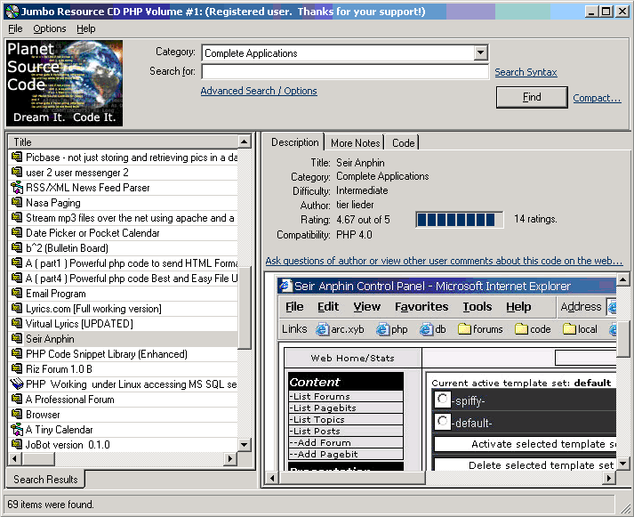Screen dimensions: 634x517
Task: Click the Email Program item icon
Action: (x=17, y=293)
